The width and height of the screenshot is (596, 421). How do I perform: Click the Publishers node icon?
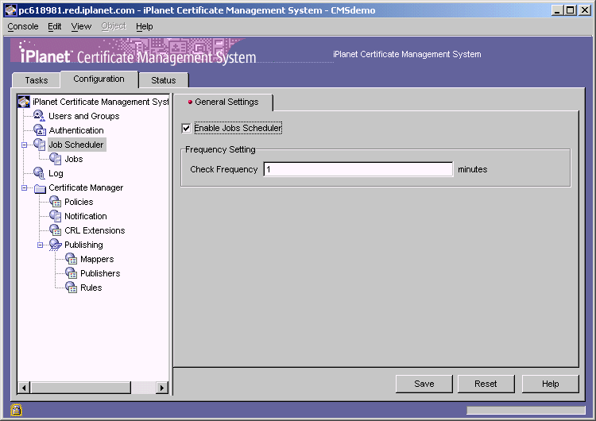click(72, 273)
